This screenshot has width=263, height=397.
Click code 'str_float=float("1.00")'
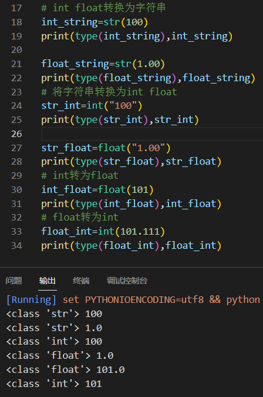pyautogui.click(x=106, y=148)
